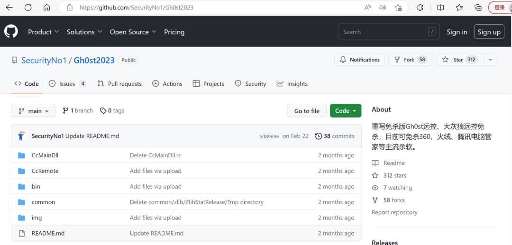Open SecurityNo1 avatar in commit row
This screenshot has width=512, height=245.
pos(21,136)
